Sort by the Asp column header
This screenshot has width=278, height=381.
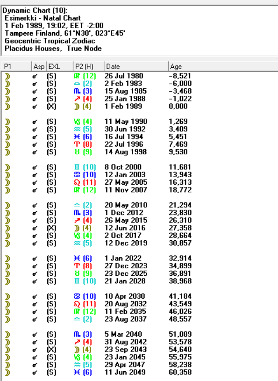point(39,66)
